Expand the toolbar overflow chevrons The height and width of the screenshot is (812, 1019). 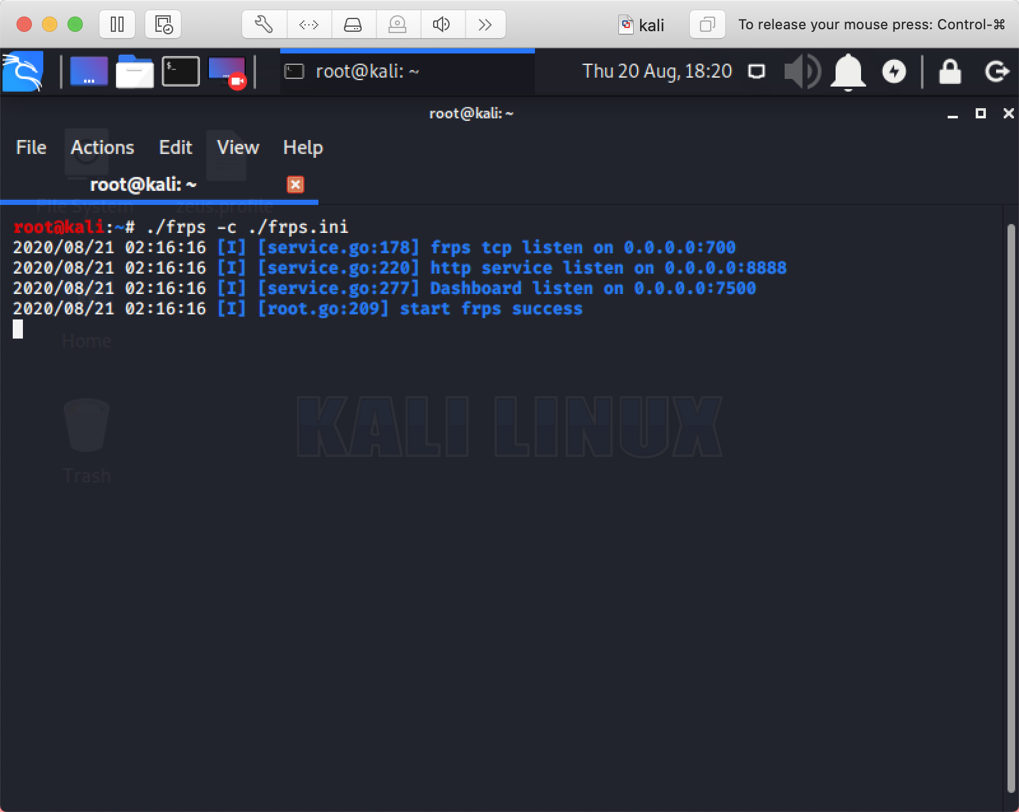click(x=485, y=24)
